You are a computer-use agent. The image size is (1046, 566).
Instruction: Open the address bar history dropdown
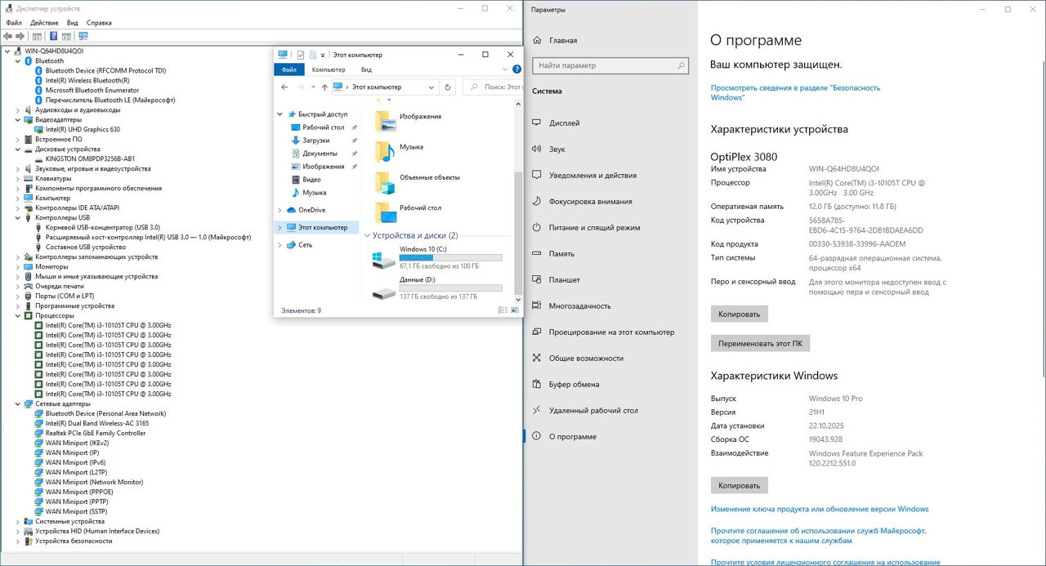[x=431, y=87]
